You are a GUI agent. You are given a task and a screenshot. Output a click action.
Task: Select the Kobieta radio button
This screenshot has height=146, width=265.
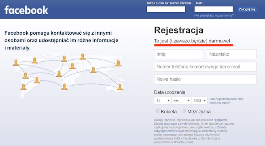[x=158, y=111]
